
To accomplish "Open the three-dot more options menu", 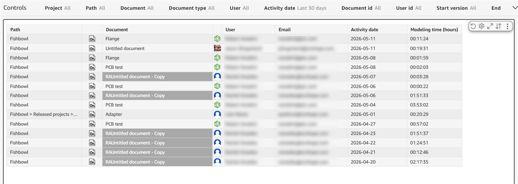I will [507, 26].
